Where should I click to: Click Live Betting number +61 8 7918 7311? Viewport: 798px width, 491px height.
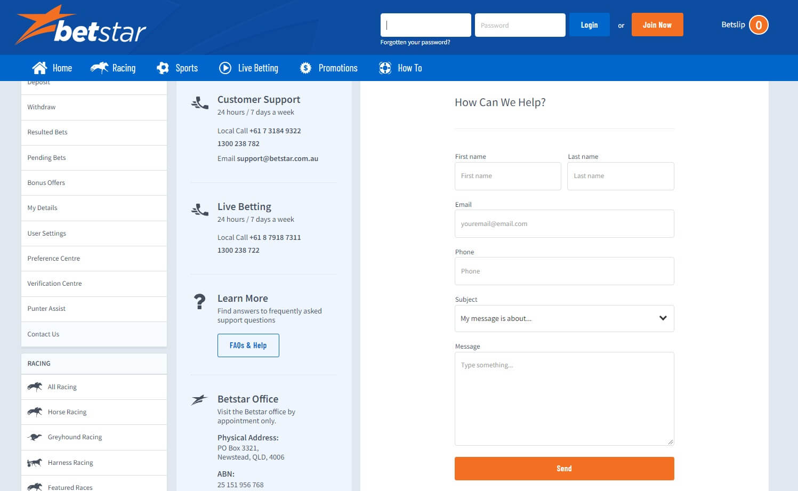click(x=275, y=237)
